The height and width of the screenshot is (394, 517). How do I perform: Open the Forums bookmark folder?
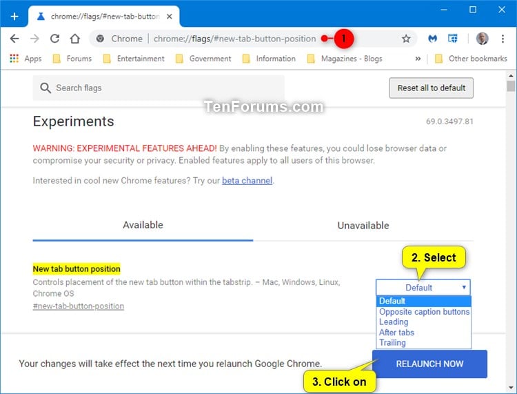click(72, 59)
